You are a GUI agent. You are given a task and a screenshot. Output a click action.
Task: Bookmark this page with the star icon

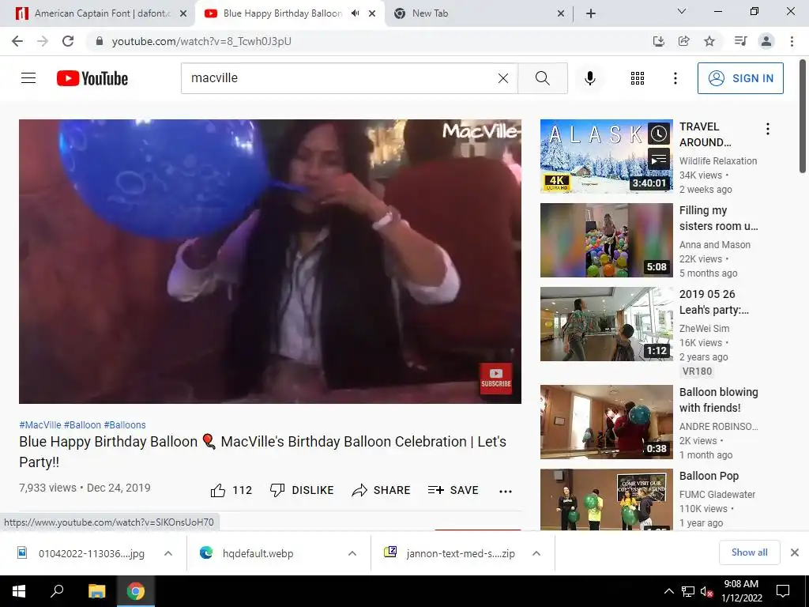click(709, 41)
